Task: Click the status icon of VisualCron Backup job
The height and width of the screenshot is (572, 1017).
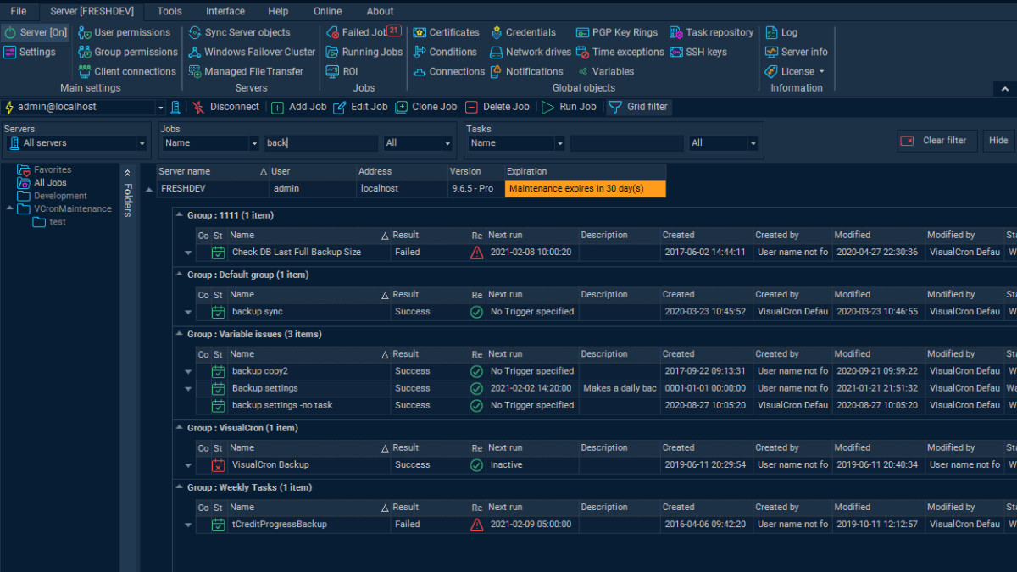Action: click(218, 465)
